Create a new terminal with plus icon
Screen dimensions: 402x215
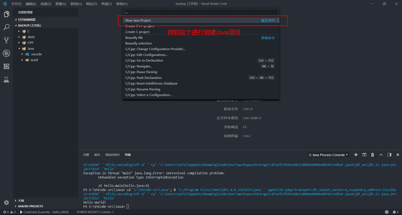356,155
